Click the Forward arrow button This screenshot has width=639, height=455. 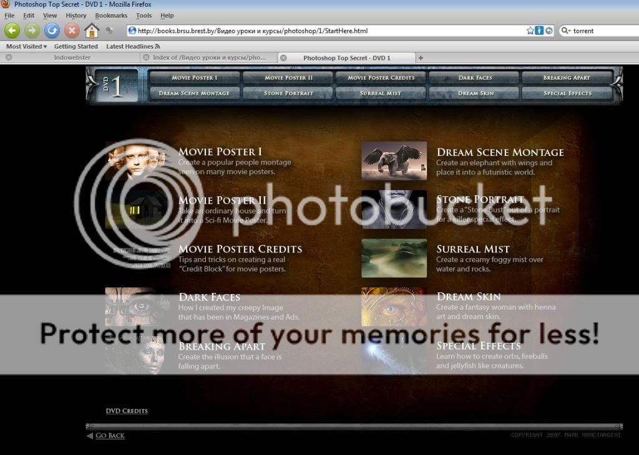[32, 31]
